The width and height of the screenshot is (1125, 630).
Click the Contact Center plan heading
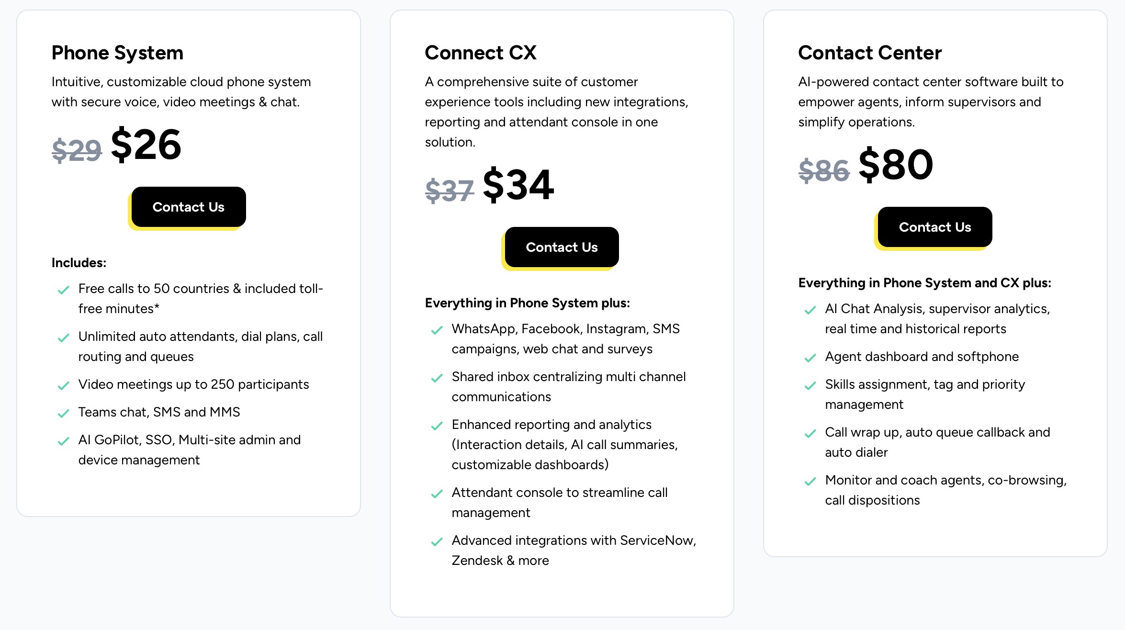pyautogui.click(x=870, y=53)
